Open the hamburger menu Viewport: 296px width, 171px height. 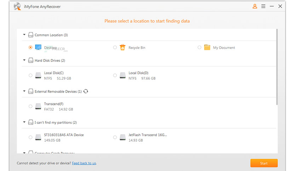[x=263, y=6]
